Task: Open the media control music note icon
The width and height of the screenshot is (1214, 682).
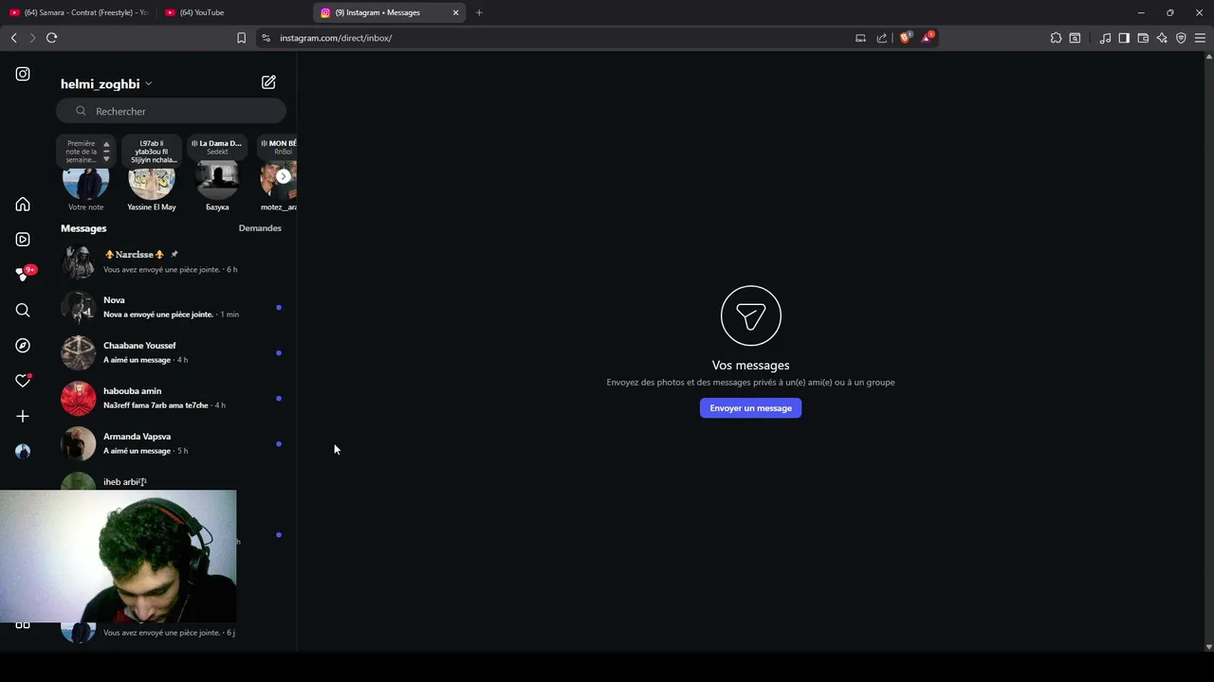Action: coord(1105,38)
